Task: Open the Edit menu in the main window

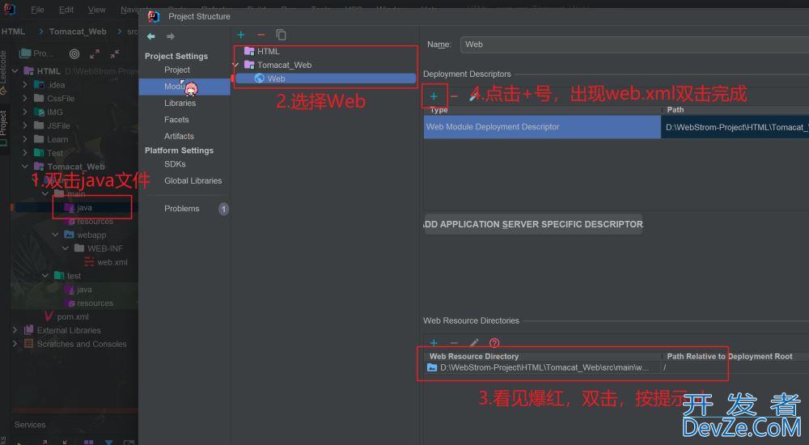Action: [x=66, y=10]
